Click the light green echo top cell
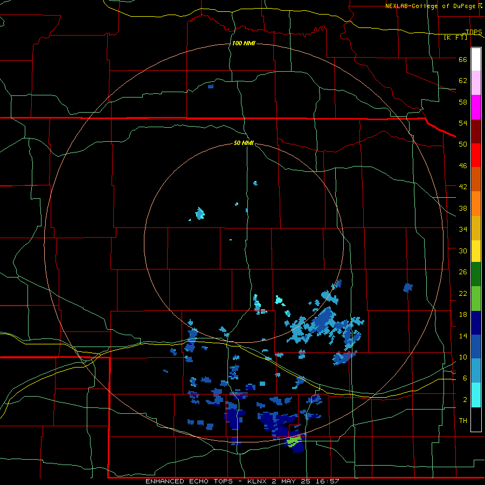Viewport: 485px width, 485px height. tap(294, 441)
